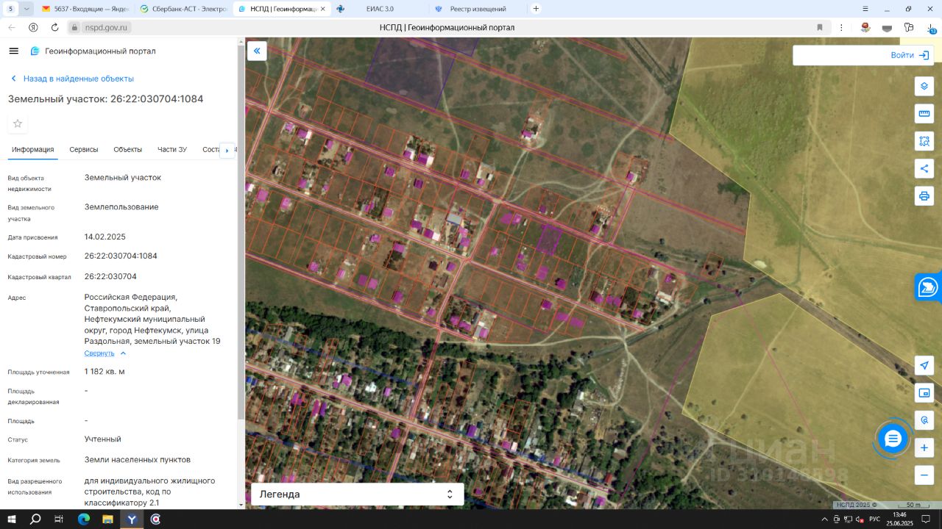Collapse the side panel with double-arrow button

[257, 51]
